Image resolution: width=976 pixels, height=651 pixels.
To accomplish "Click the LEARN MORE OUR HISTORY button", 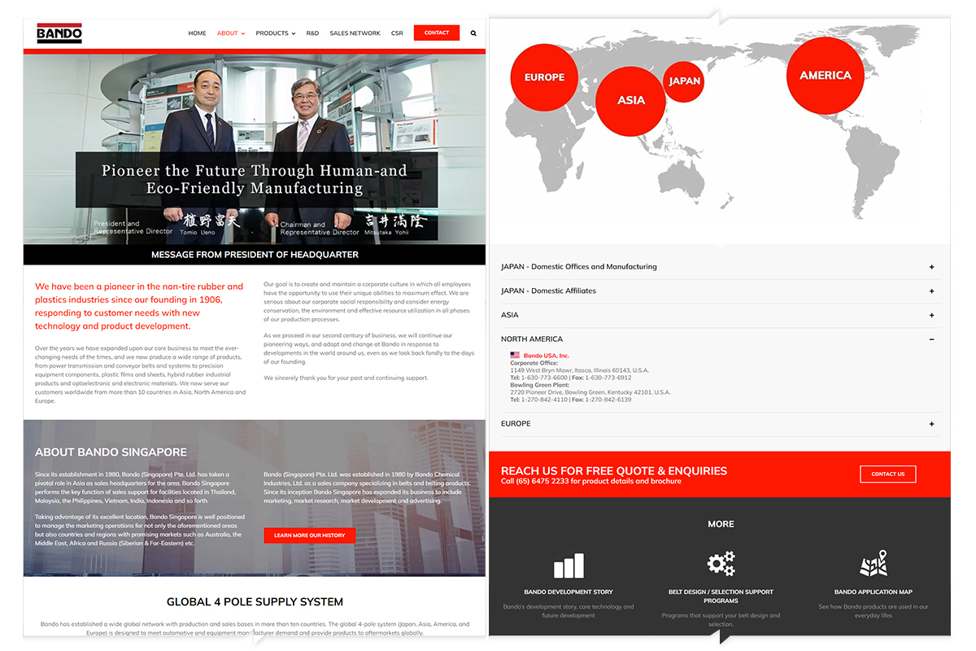I will (309, 535).
